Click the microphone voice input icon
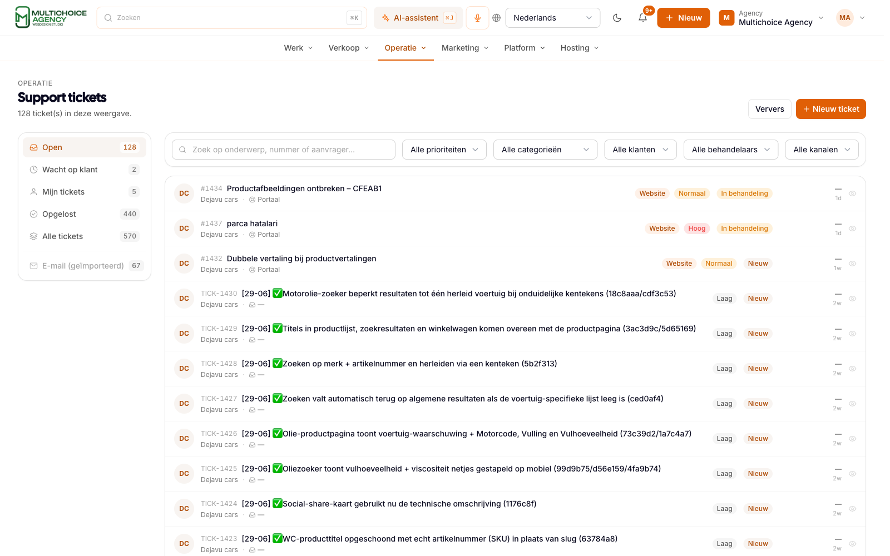This screenshot has height=556, width=890. (477, 18)
